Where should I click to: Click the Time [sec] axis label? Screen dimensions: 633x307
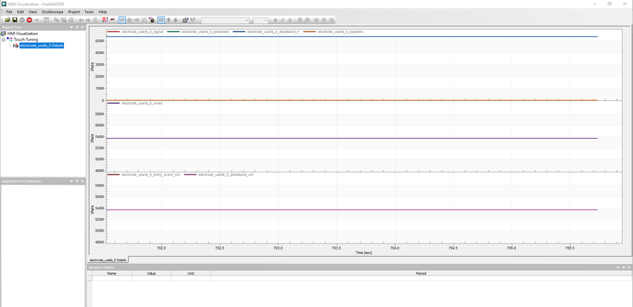(x=363, y=253)
